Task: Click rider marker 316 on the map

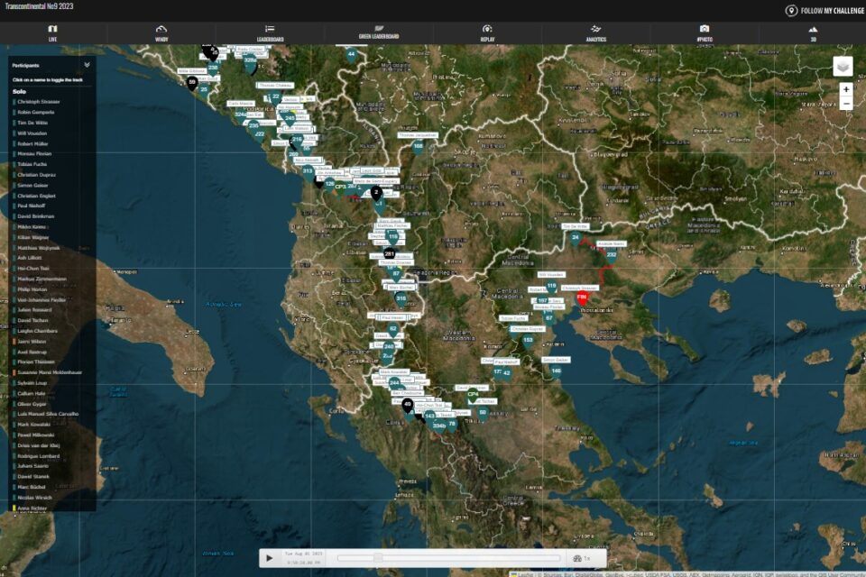Action: tap(401, 298)
